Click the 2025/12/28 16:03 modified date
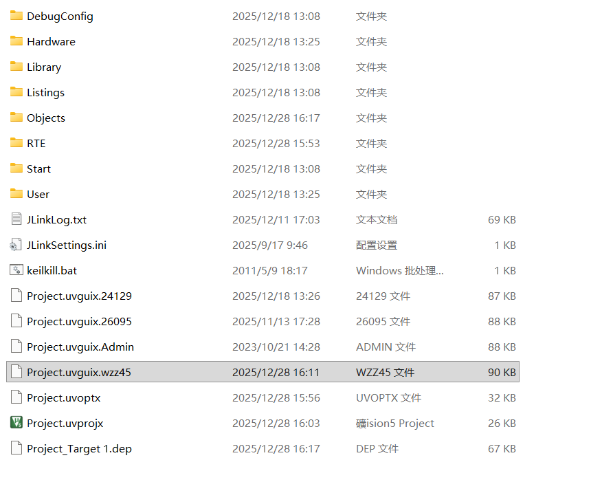This screenshot has height=482, width=602. pyautogui.click(x=276, y=424)
